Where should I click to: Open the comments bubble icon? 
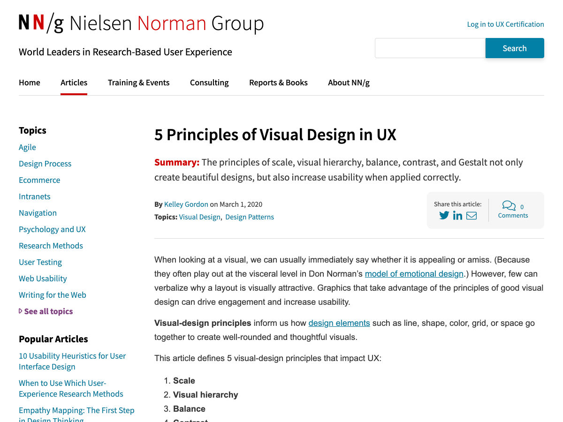(509, 205)
